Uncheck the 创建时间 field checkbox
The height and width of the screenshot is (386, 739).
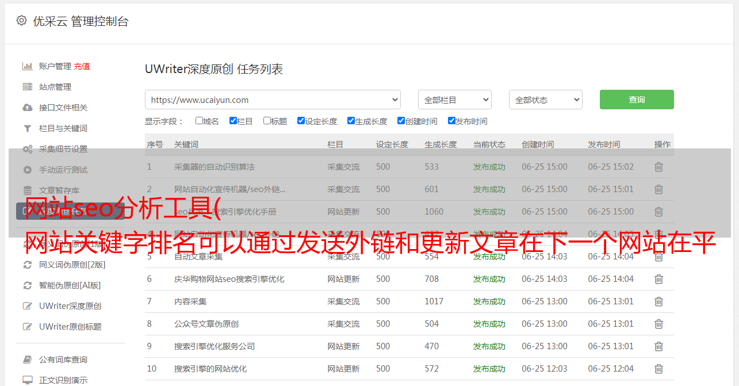click(401, 121)
